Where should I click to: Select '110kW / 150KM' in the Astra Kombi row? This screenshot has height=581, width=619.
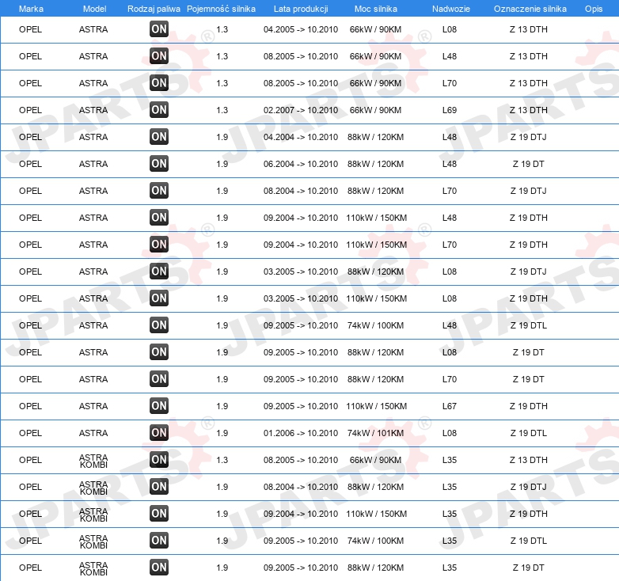[x=376, y=514]
